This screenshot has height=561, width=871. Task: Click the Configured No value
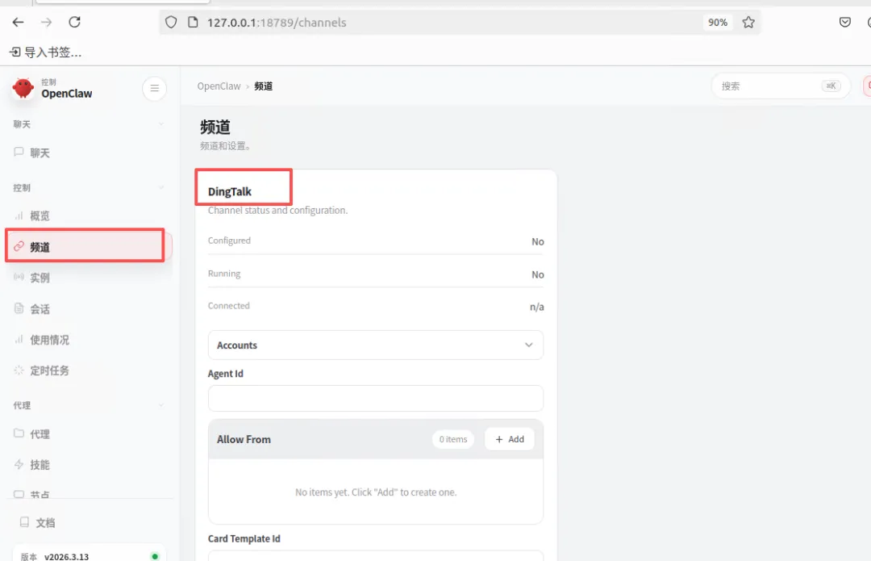tap(538, 242)
